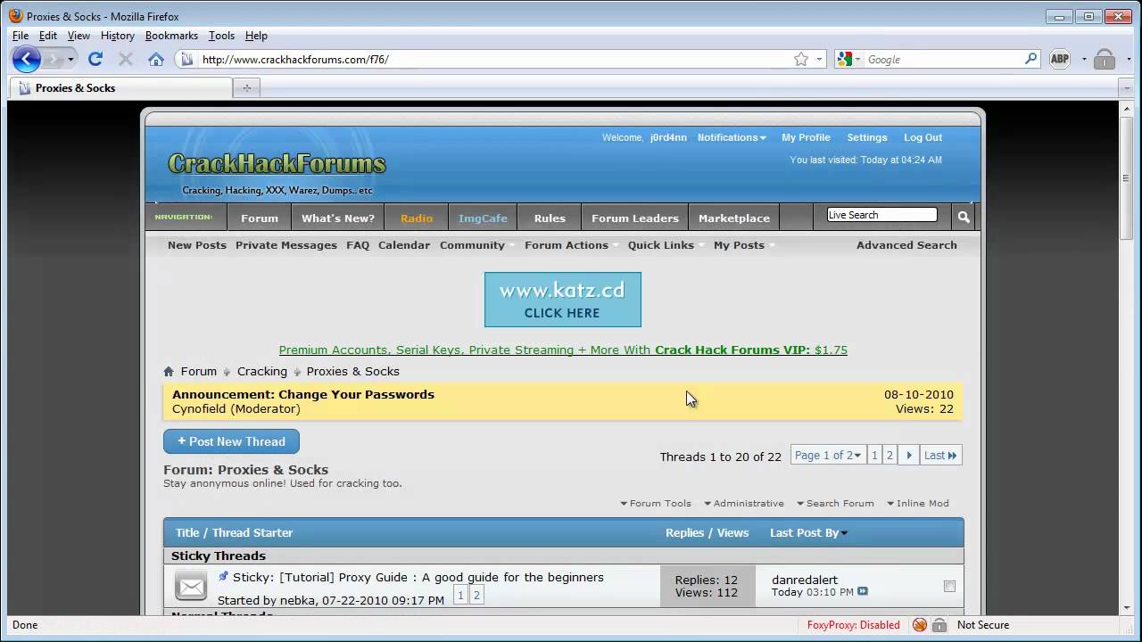
Task: Click the Firefox back arrow button
Action: tap(27, 59)
